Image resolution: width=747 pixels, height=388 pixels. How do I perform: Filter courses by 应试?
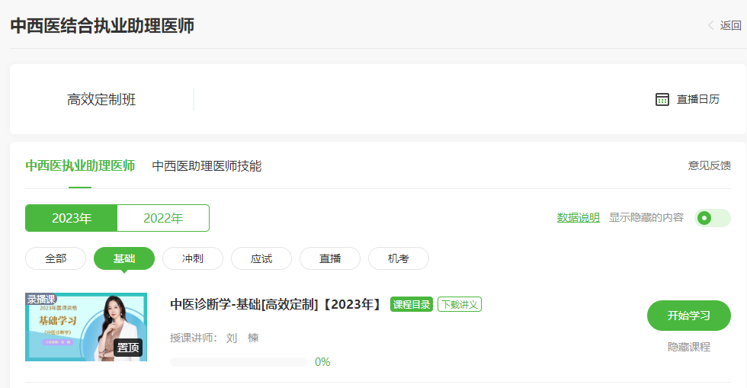coord(261,258)
